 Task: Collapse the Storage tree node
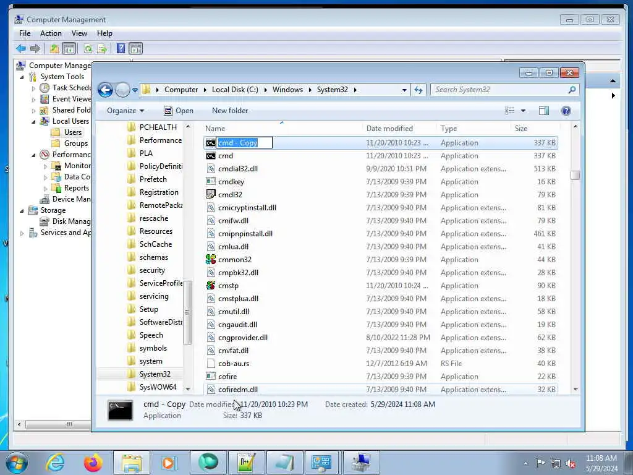click(22, 210)
